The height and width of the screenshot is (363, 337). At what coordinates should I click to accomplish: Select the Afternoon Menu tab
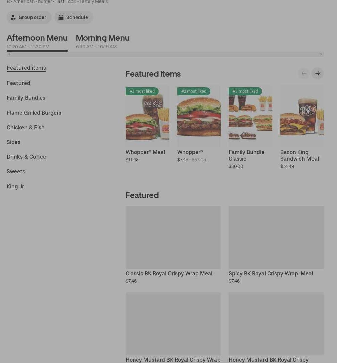37,41
